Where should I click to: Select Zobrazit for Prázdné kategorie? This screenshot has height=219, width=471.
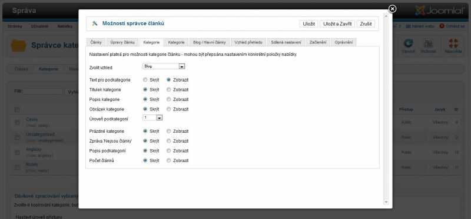point(169,131)
